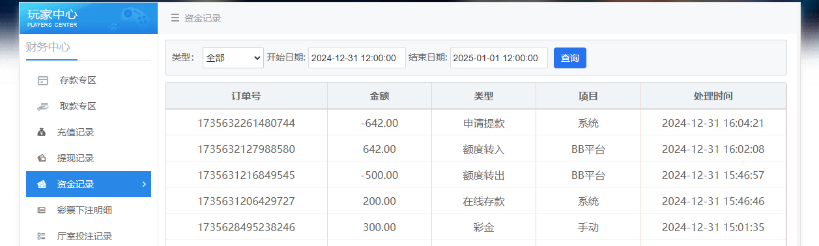Click the hamburger menu icon beside 资金记录
The height and width of the screenshot is (246, 819).
[x=175, y=18]
